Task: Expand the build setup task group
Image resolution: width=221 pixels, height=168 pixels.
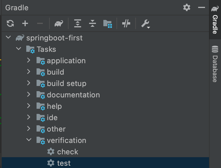Action: 29,83
